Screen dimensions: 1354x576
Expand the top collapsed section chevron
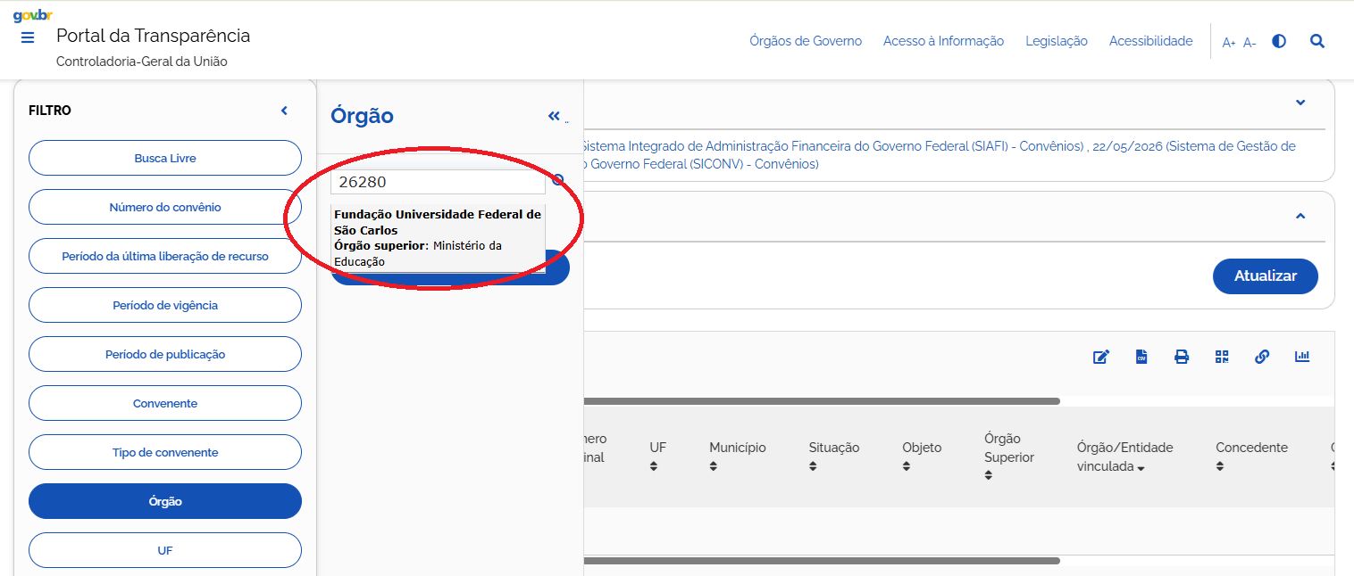[1300, 103]
